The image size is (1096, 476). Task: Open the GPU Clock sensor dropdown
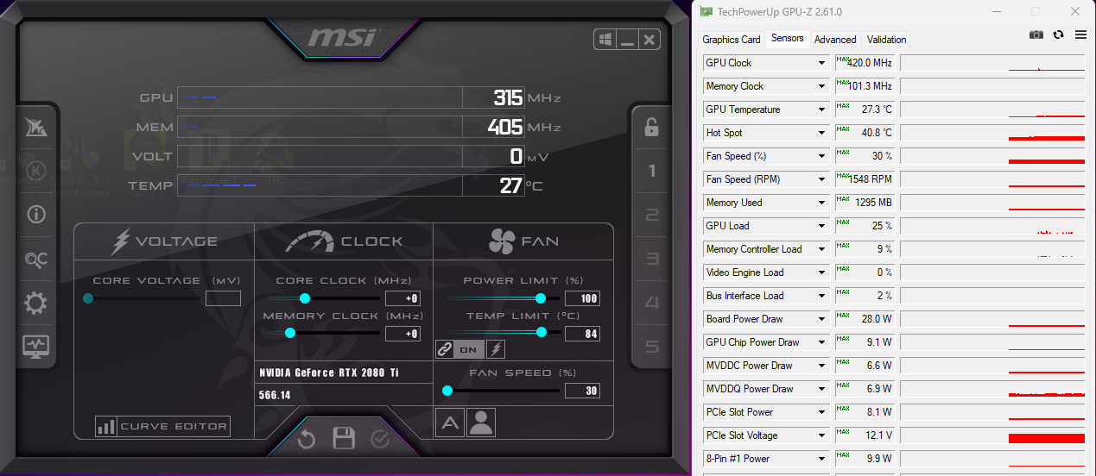pos(821,63)
